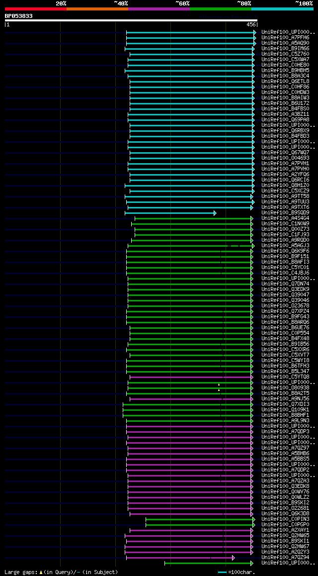Select hit label UniRef100_O23678
This screenshot has width=318, height=576.
click(x=285, y=306)
